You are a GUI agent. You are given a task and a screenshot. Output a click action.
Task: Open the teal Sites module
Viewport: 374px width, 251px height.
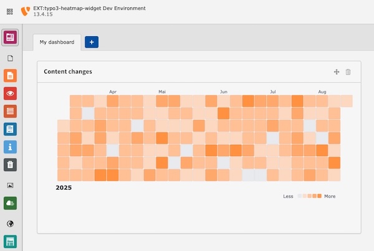10,241
